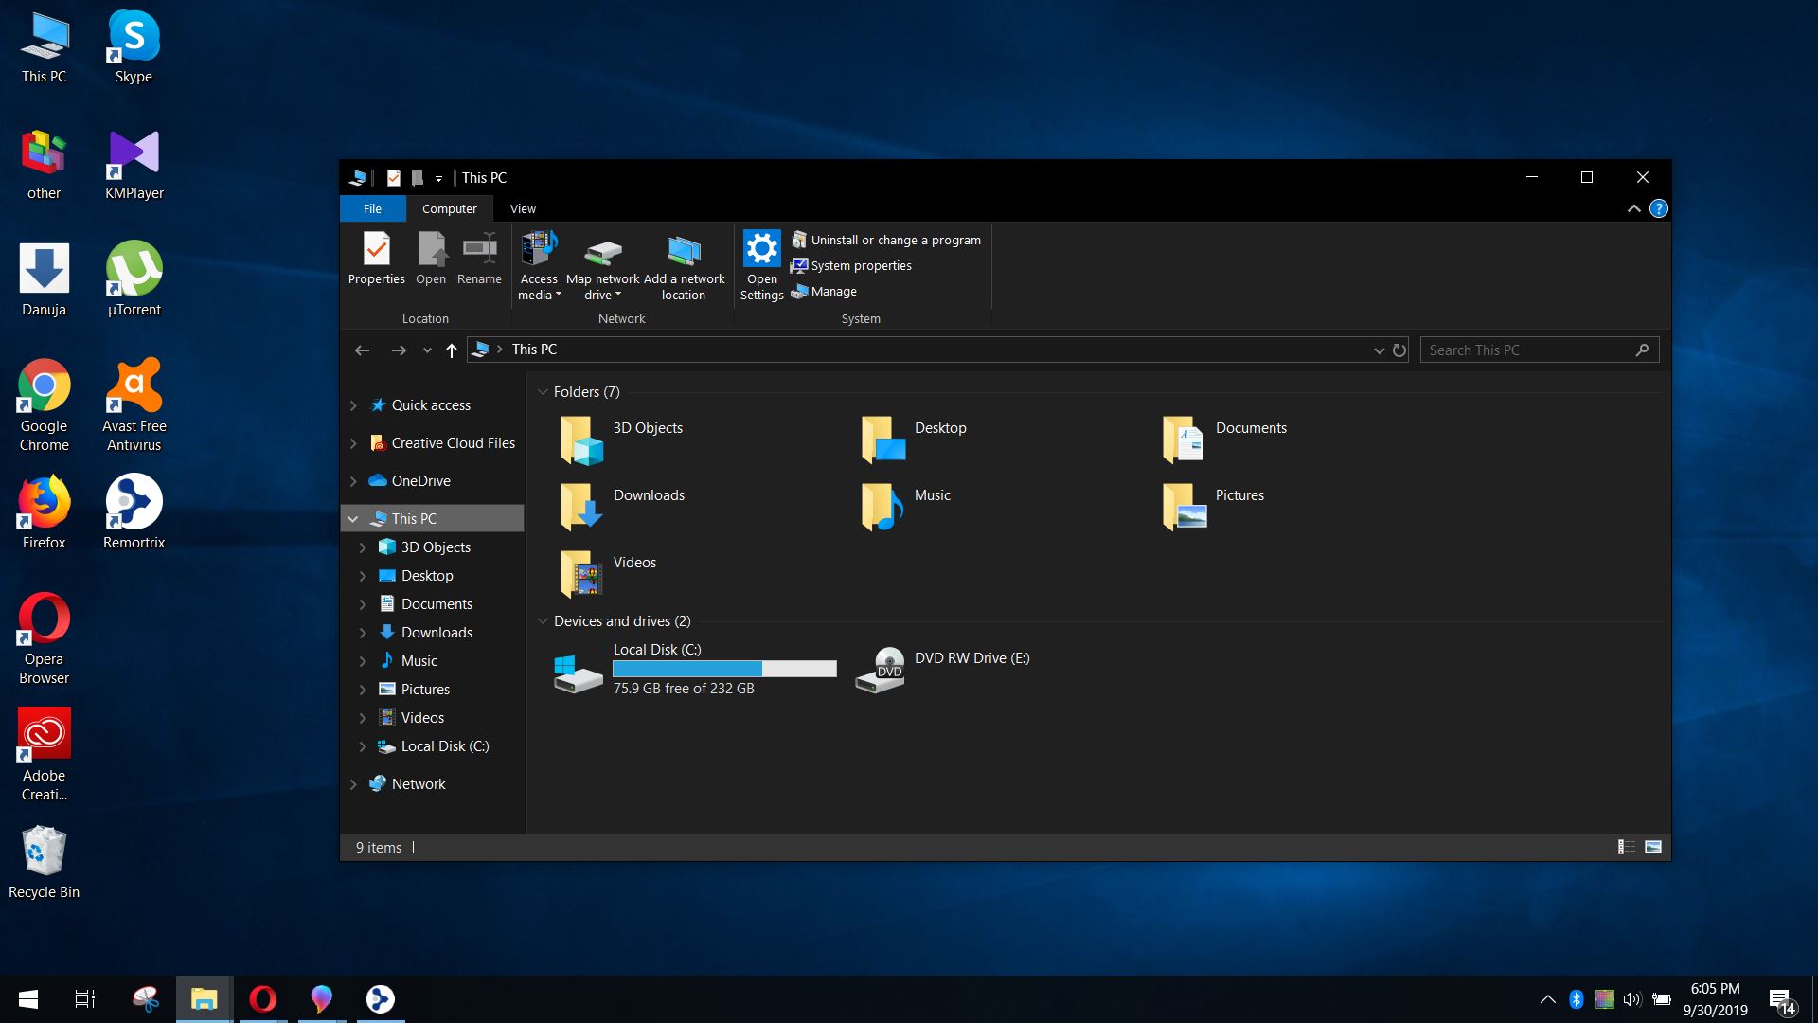Expand Quick access in navigation pane
Image resolution: width=1818 pixels, height=1023 pixels.
tap(353, 405)
